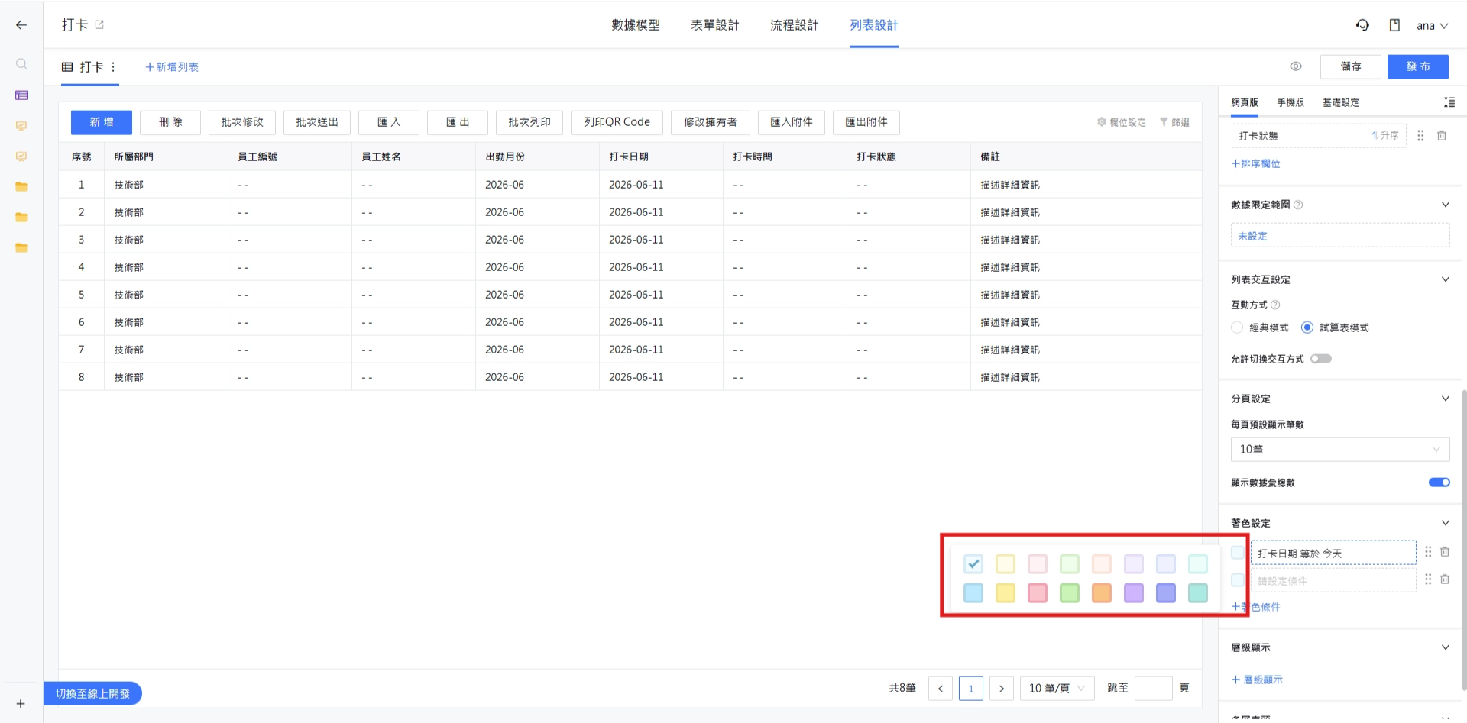The image size is (1467, 723).
Task: Delete the 打卡狀態 sort field
Action: (1442, 136)
